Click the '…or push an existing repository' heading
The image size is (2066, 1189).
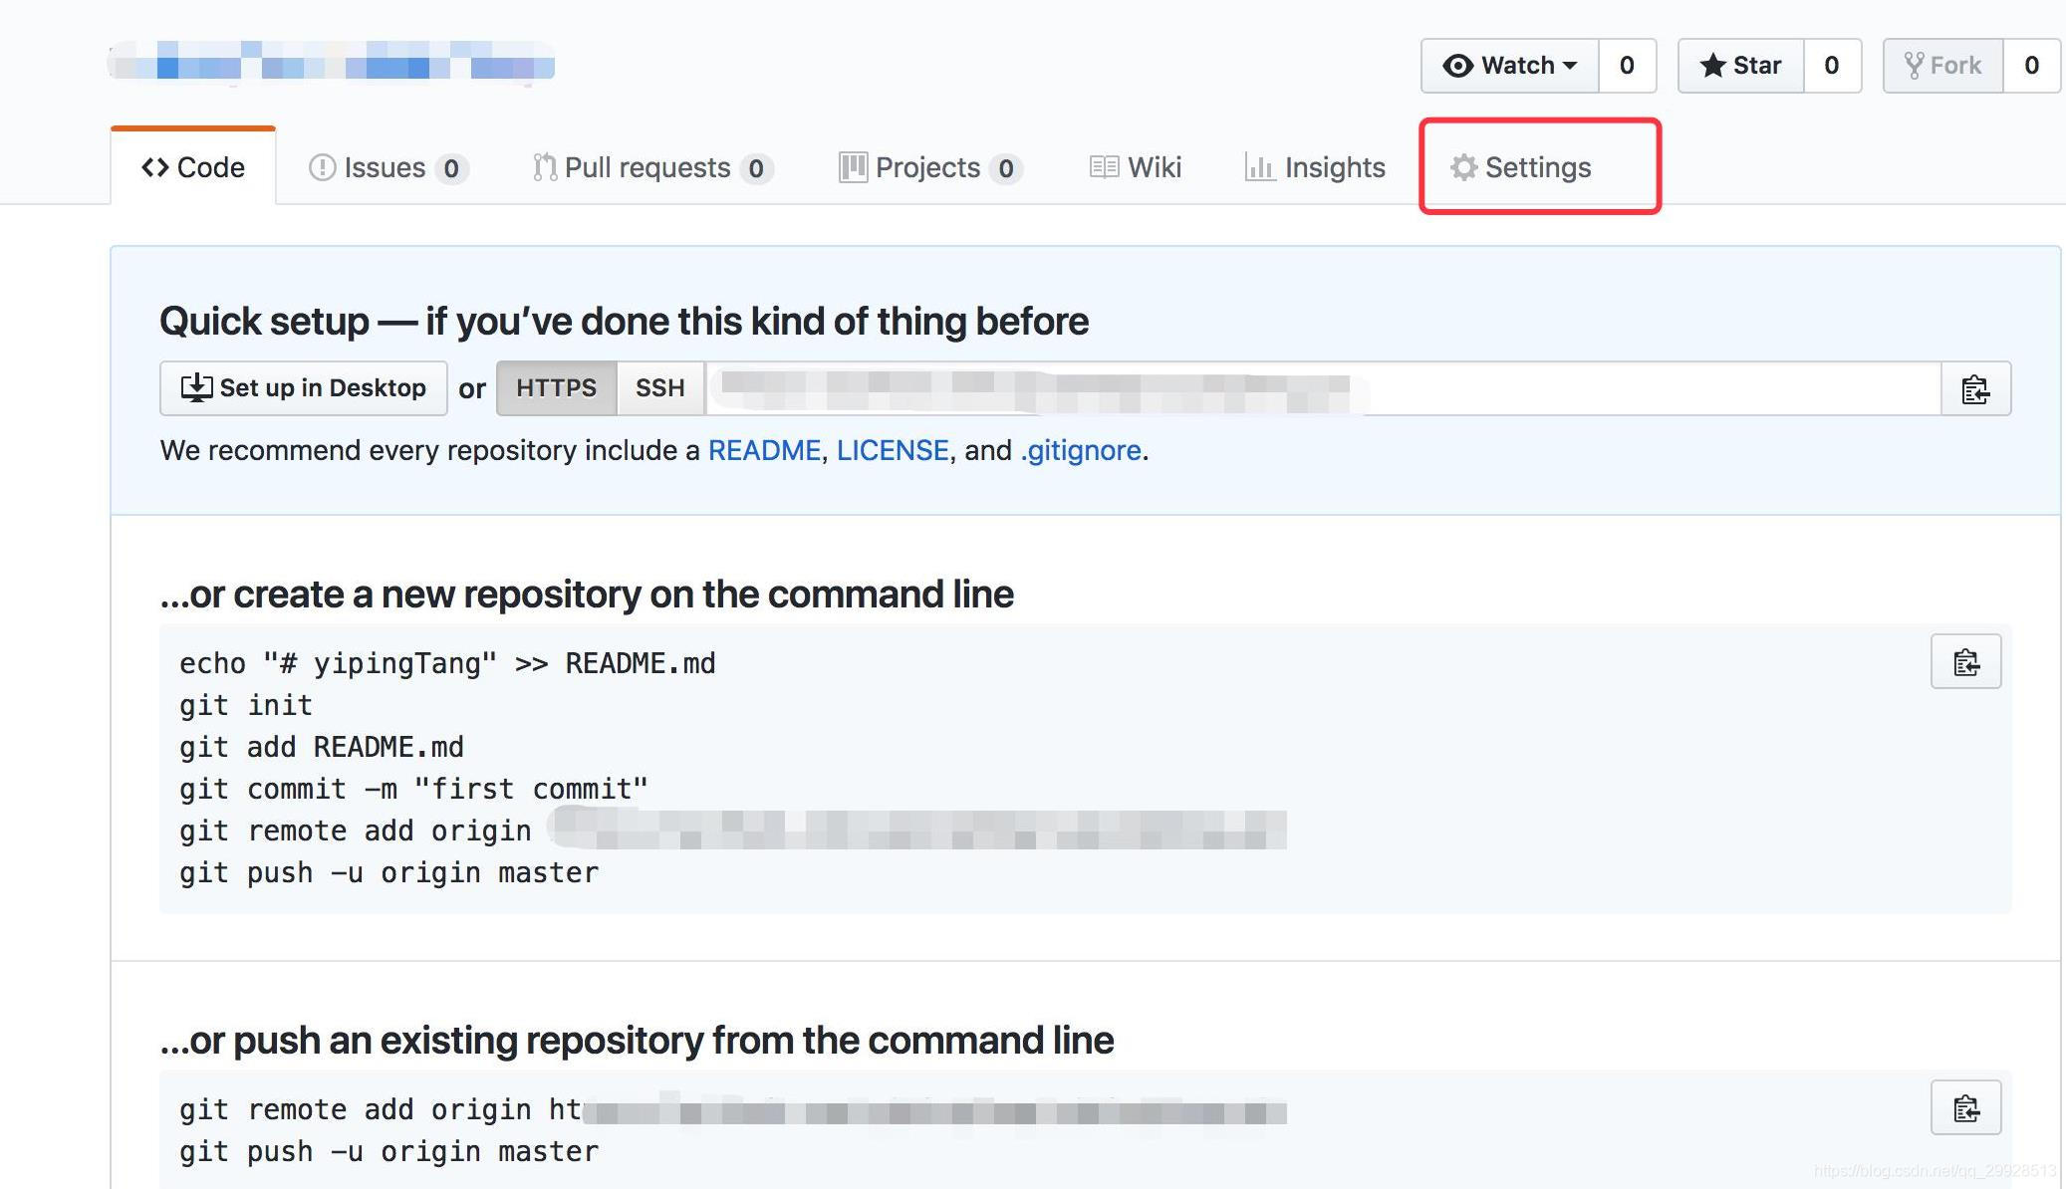click(637, 1041)
